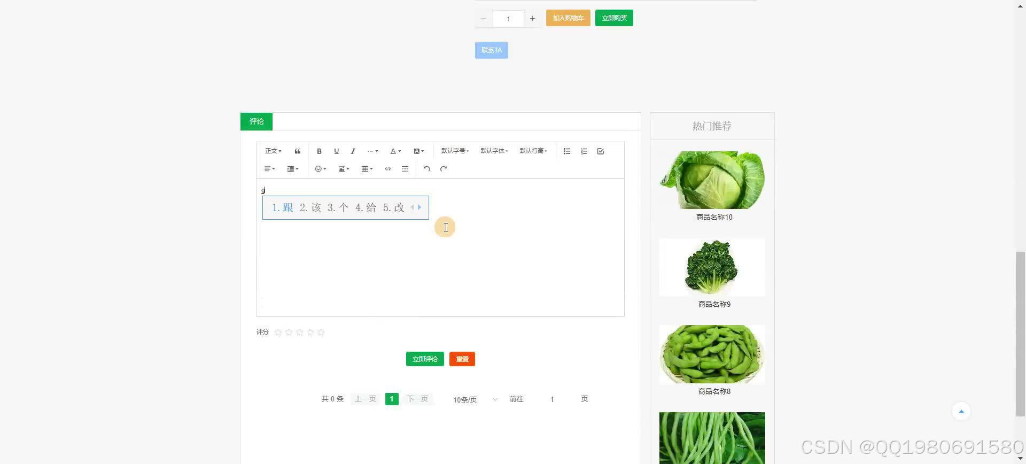Click the 上一页 previous page button
The width and height of the screenshot is (1026, 464).
coord(365,399)
